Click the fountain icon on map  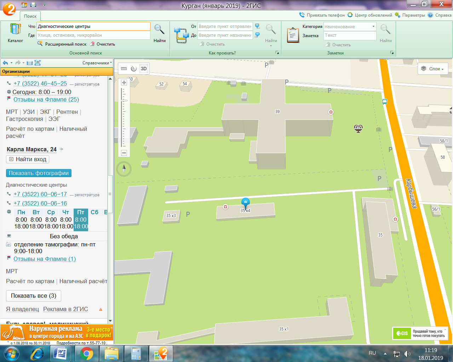[x=359, y=128]
